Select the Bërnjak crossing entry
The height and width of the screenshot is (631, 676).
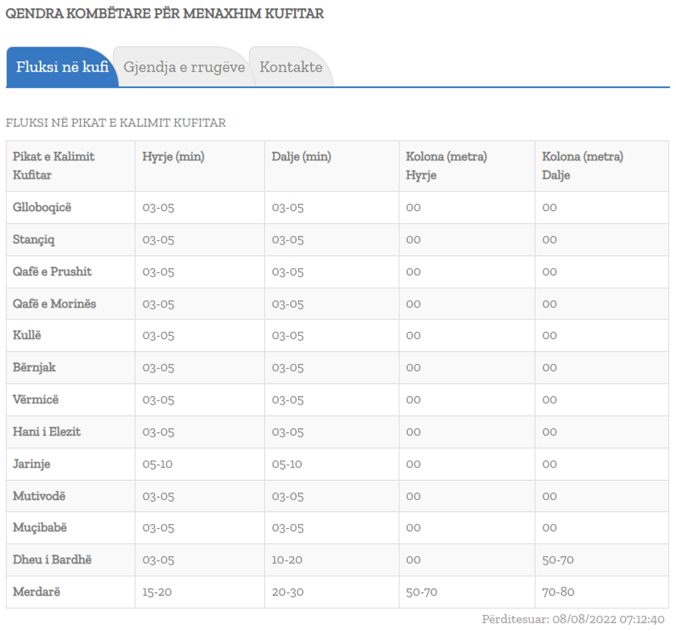pyautogui.click(x=34, y=368)
